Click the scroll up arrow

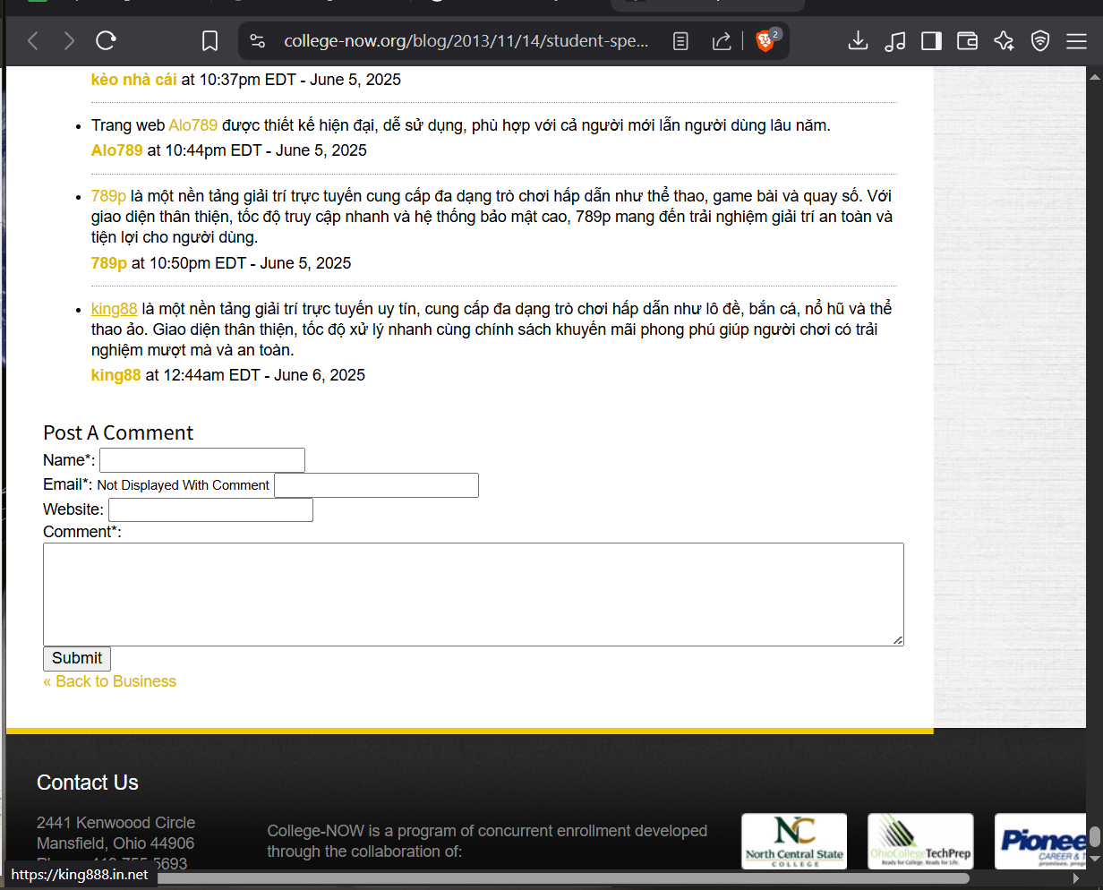[x=1095, y=77]
